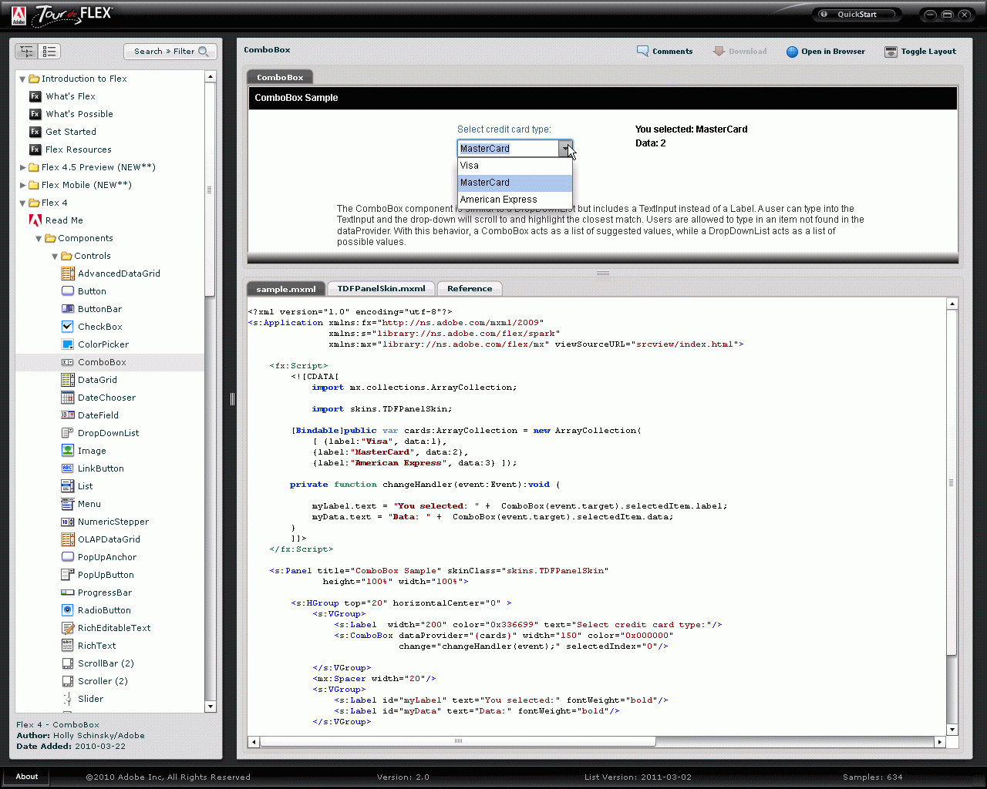This screenshot has height=789, width=987.
Task: Select the PopUpButton tree item
Action: tap(106, 575)
